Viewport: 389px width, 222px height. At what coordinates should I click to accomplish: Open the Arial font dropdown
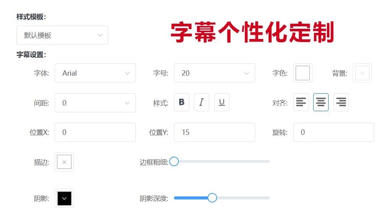[95, 73]
